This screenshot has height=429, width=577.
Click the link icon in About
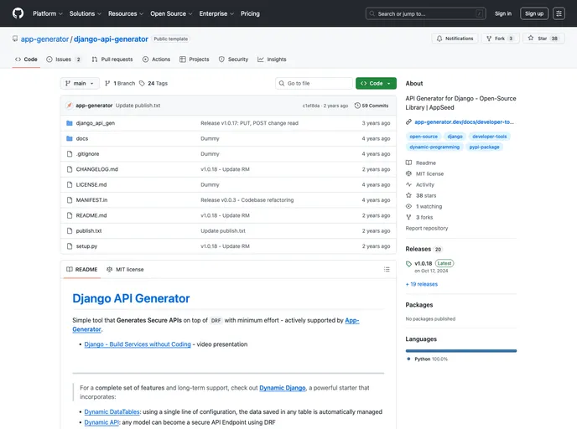pyautogui.click(x=408, y=122)
